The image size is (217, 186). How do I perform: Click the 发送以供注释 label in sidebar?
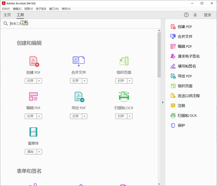189,96
